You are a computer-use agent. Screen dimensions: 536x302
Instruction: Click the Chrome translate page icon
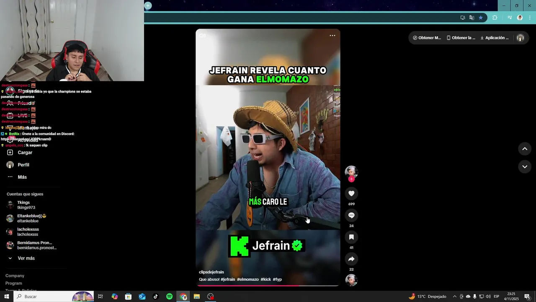[472, 18]
